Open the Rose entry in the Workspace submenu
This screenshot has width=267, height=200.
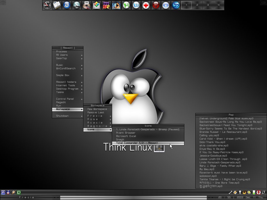[98, 119]
